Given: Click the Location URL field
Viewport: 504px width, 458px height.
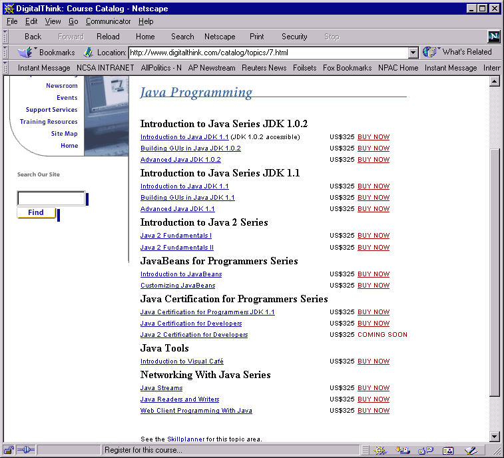Looking at the screenshot, I should coord(268,53).
